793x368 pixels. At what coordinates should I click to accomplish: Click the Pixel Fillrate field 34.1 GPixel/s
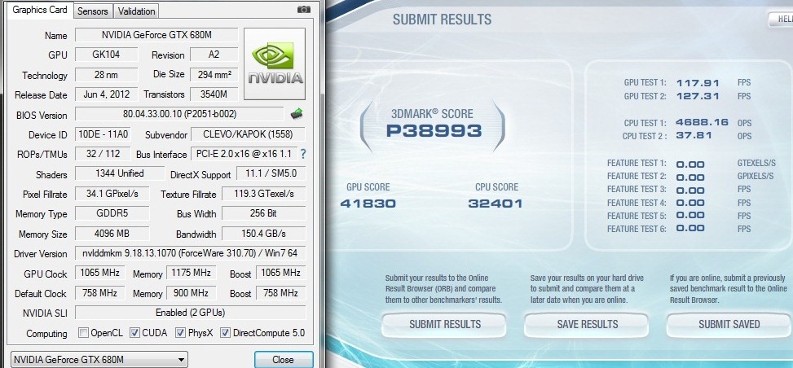[112, 194]
